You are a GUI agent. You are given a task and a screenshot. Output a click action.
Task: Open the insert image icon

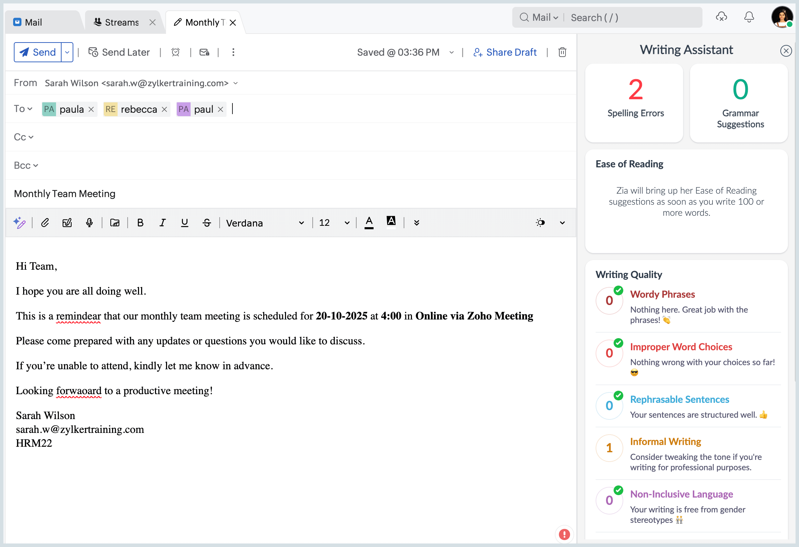point(115,223)
